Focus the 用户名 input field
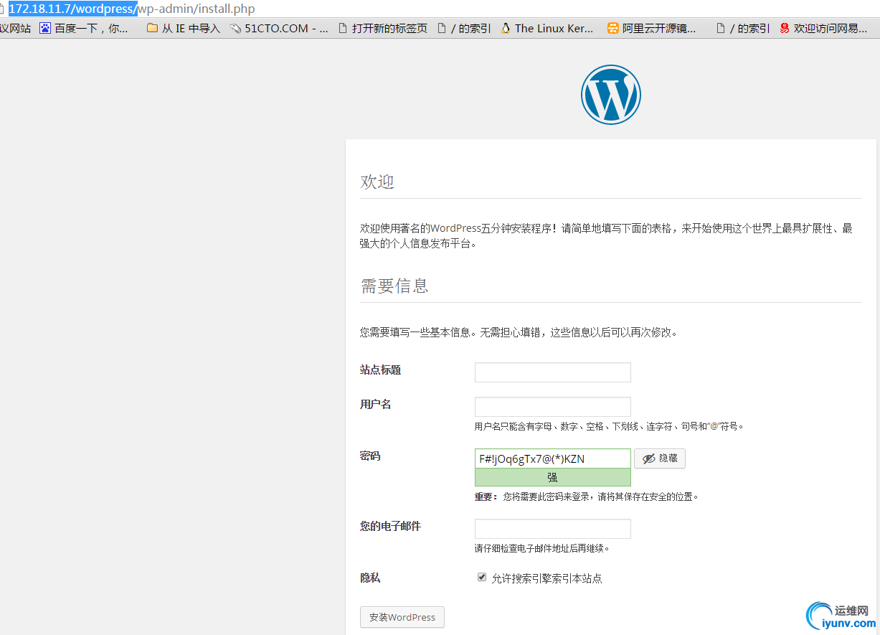Image resolution: width=880 pixels, height=635 pixels. [553, 407]
